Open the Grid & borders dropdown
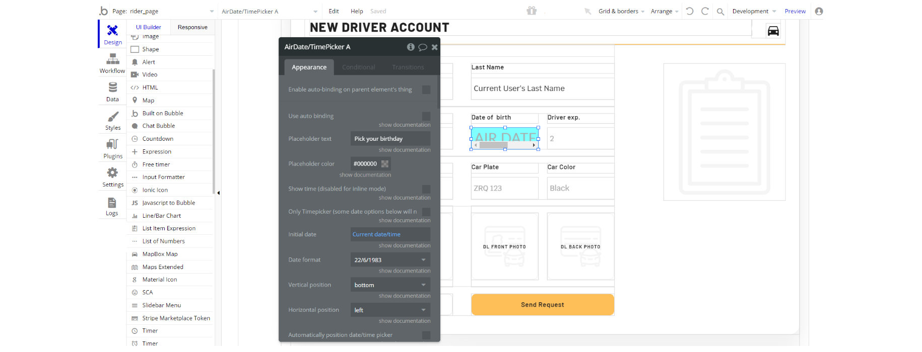Screen dimensions: 922x352 tap(621, 11)
